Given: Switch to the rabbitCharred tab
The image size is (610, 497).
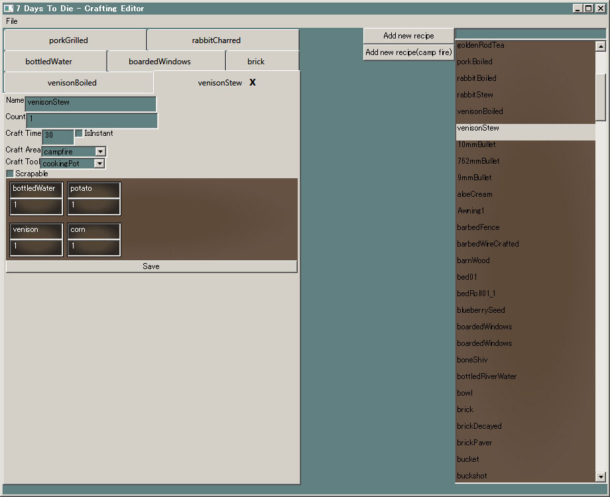Looking at the screenshot, I should click(x=223, y=40).
